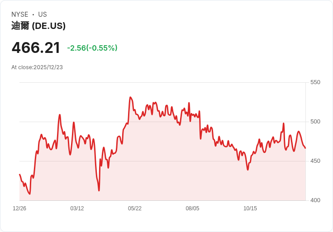
Task: Click the chart's lowest dip after 03/12
Action: pyautogui.click(x=99, y=190)
